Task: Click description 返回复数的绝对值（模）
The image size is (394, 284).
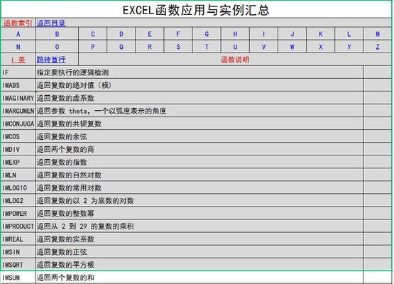Action: coord(75,85)
